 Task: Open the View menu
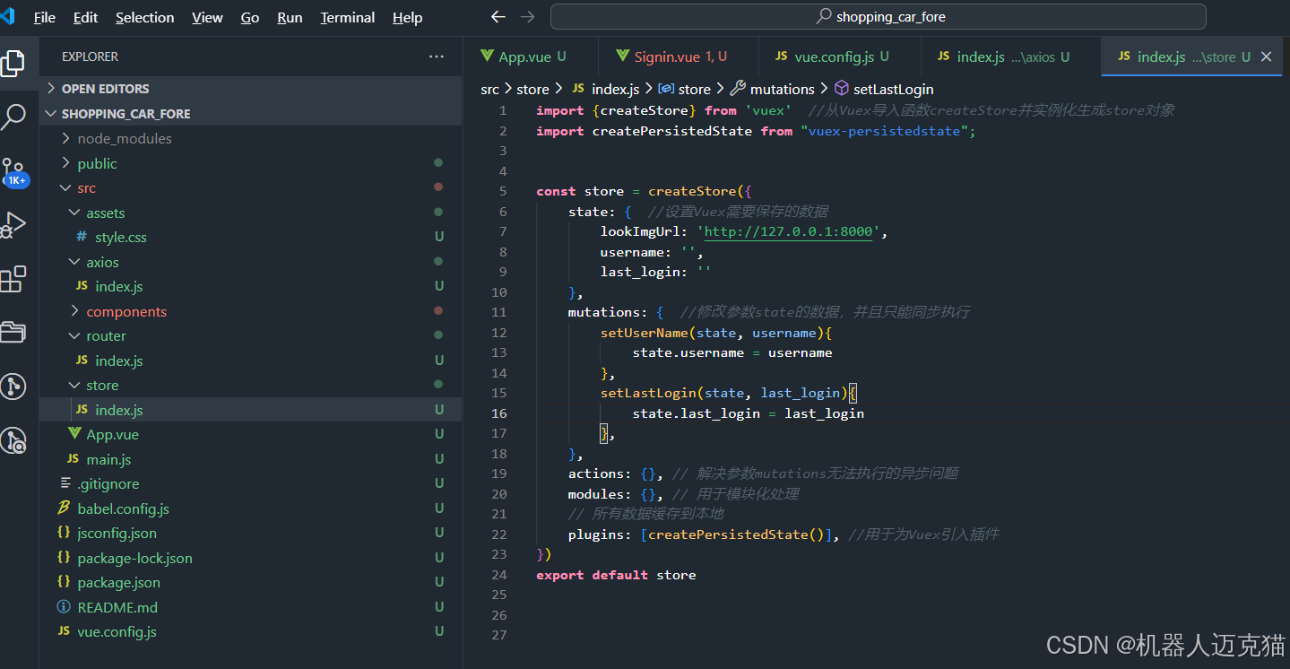[208, 17]
